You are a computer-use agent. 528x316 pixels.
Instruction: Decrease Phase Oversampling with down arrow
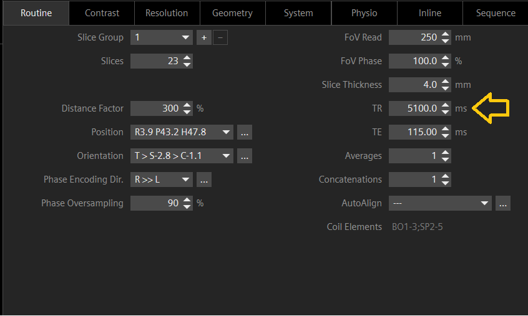(187, 206)
